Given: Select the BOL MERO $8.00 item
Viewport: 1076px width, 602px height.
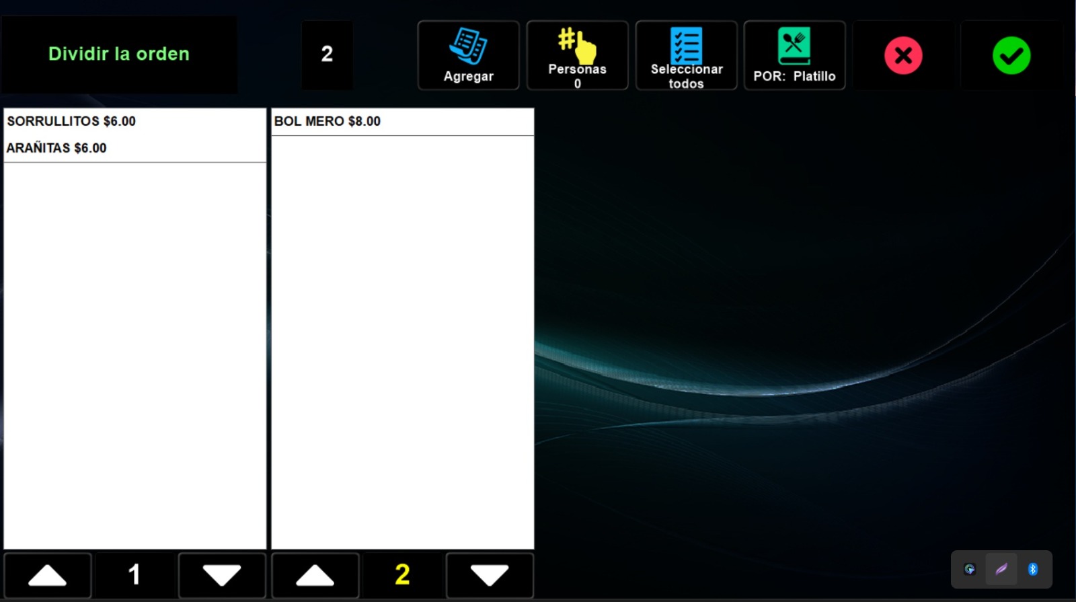Looking at the screenshot, I should [328, 121].
